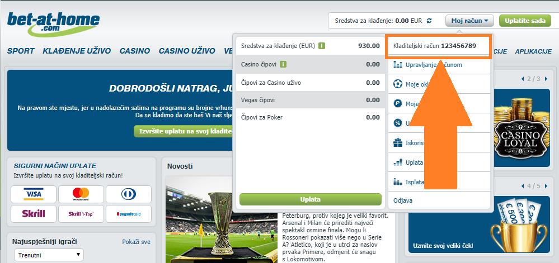This screenshot has height=263, width=559.
Task: Click the bet-at-home.com logo
Action: tap(53, 24)
